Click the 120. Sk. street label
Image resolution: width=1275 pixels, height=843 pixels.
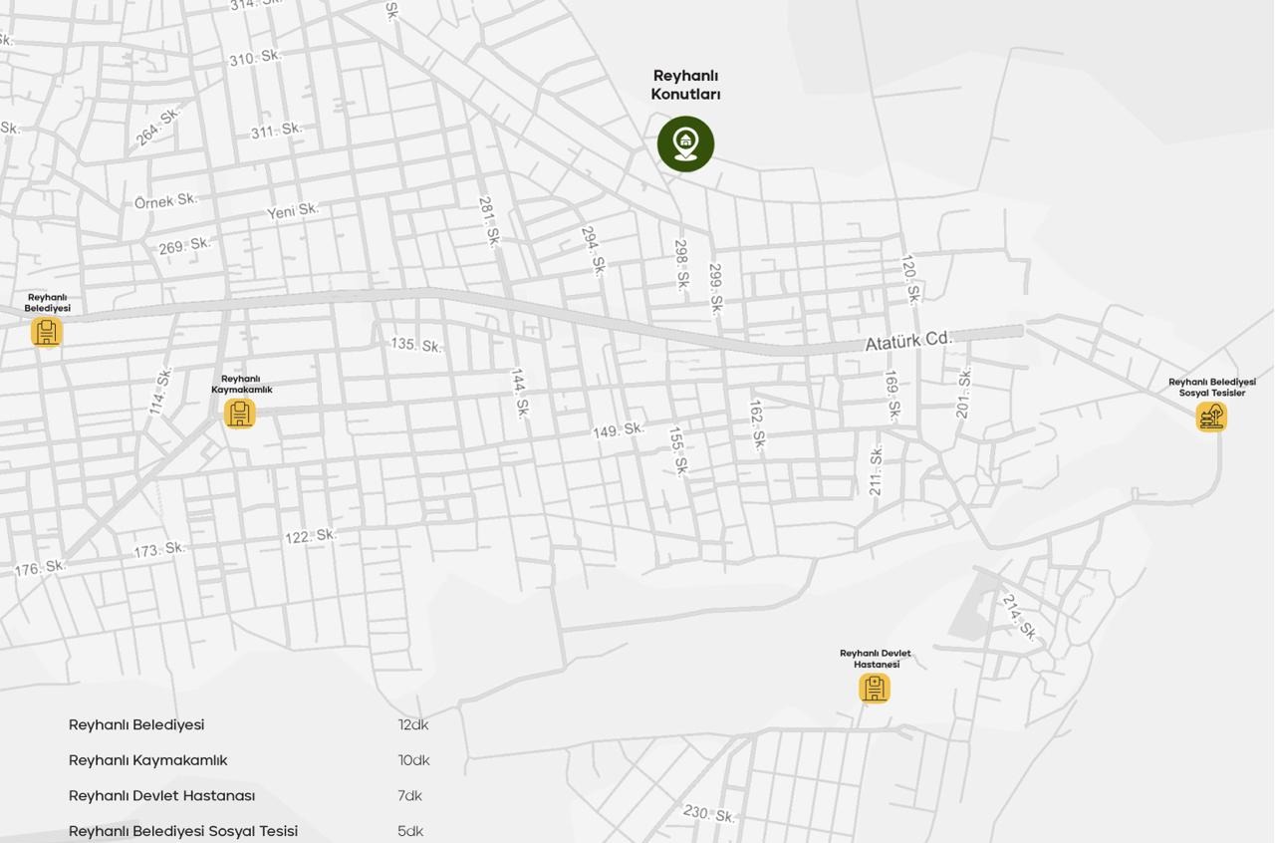tap(910, 279)
